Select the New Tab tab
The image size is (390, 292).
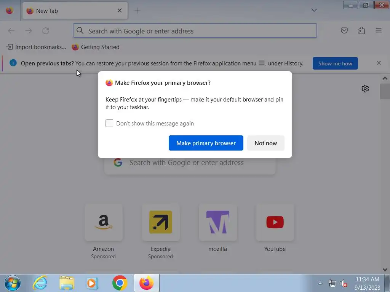pos(75,11)
